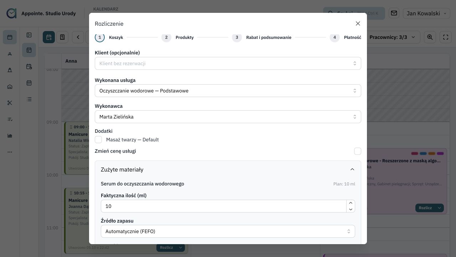Open the Źródło zapasu Automatycznie (FEFO) dropdown
This screenshot has height=257, width=456.
[228, 231]
